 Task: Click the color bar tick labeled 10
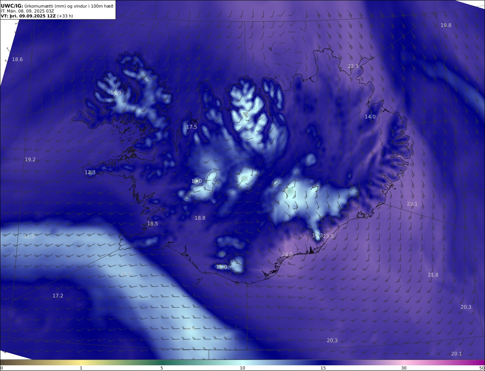point(242,368)
